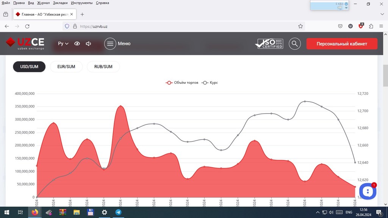
Task: Open Telegram from the taskbar
Action: (119, 212)
